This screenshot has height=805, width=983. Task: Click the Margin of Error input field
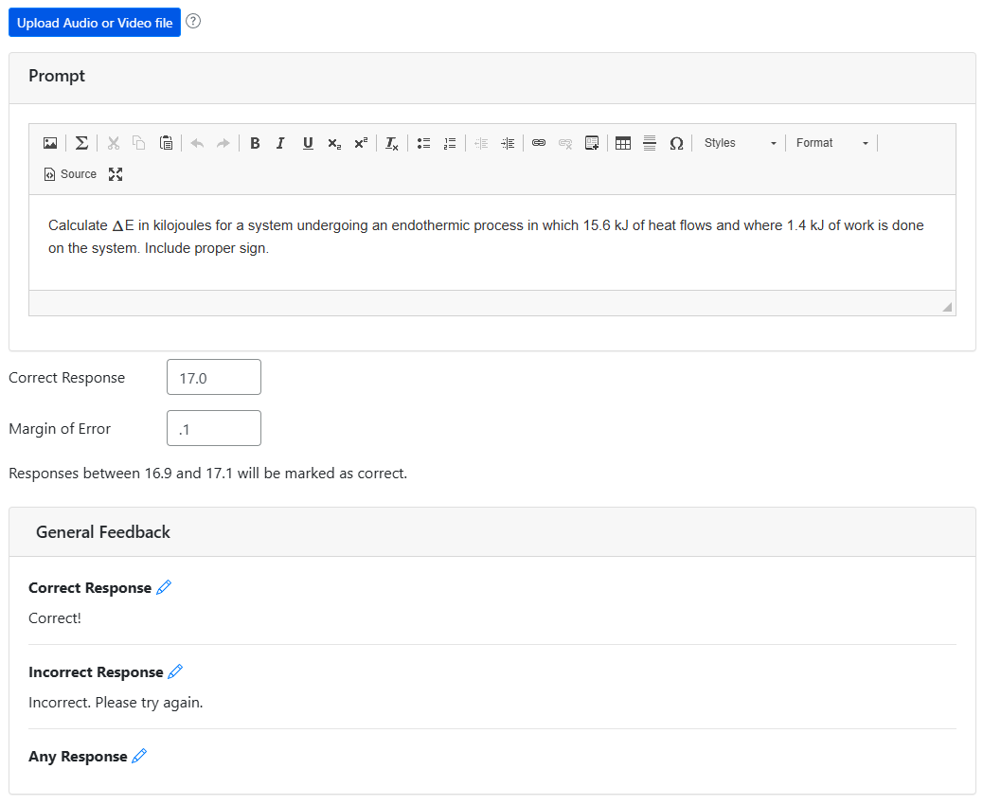click(x=214, y=428)
